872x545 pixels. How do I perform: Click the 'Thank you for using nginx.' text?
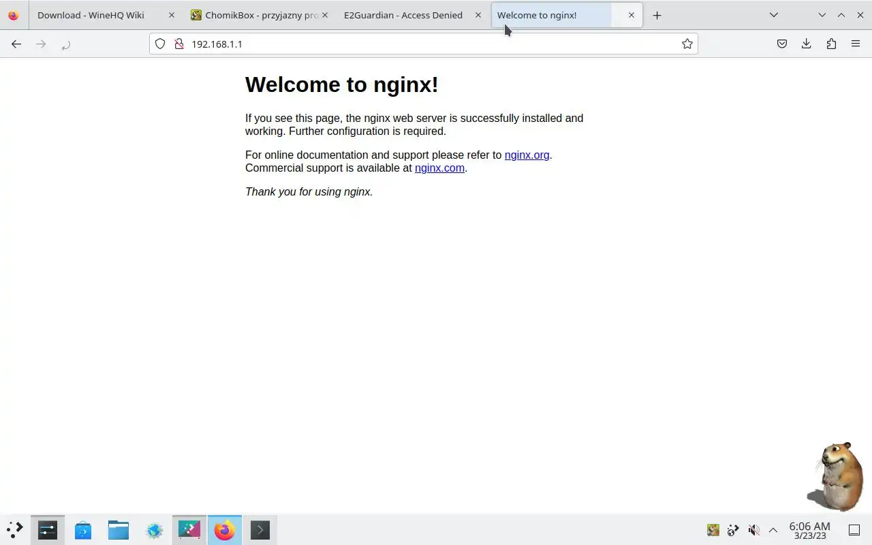point(309,191)
